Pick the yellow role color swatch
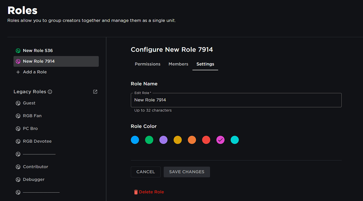The image size is (363, 201). 178,140
